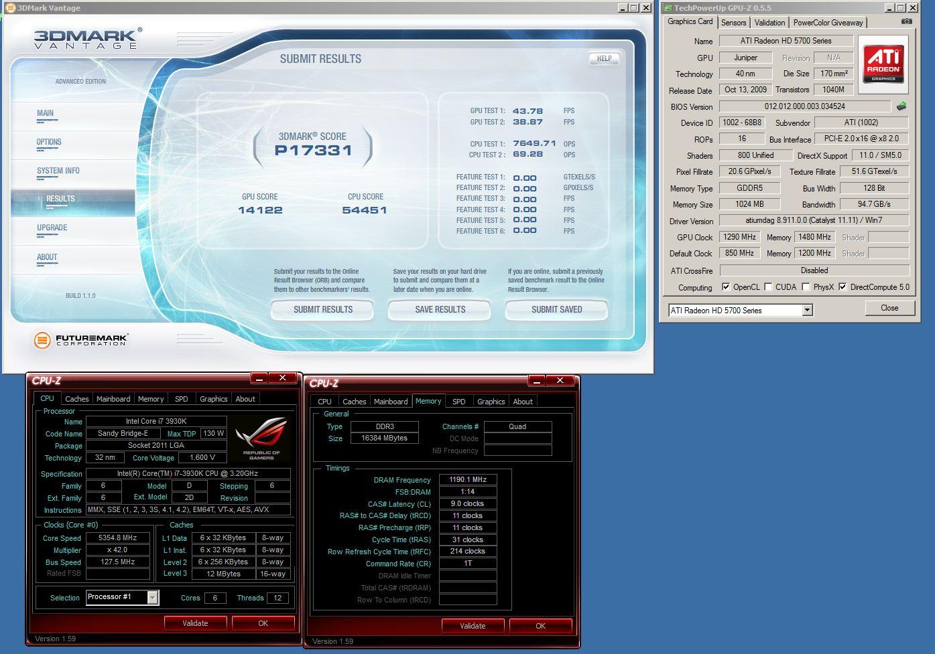Click the GPU-Z Name field value
This screenshot has width=935, height=654.
pyautogui.click(x=786, y=41)
